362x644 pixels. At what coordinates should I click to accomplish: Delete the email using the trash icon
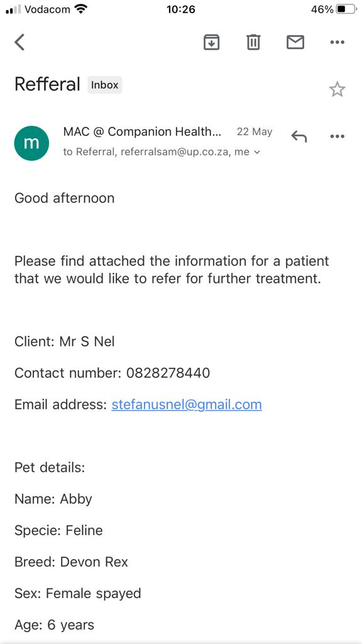pos(253,42)
